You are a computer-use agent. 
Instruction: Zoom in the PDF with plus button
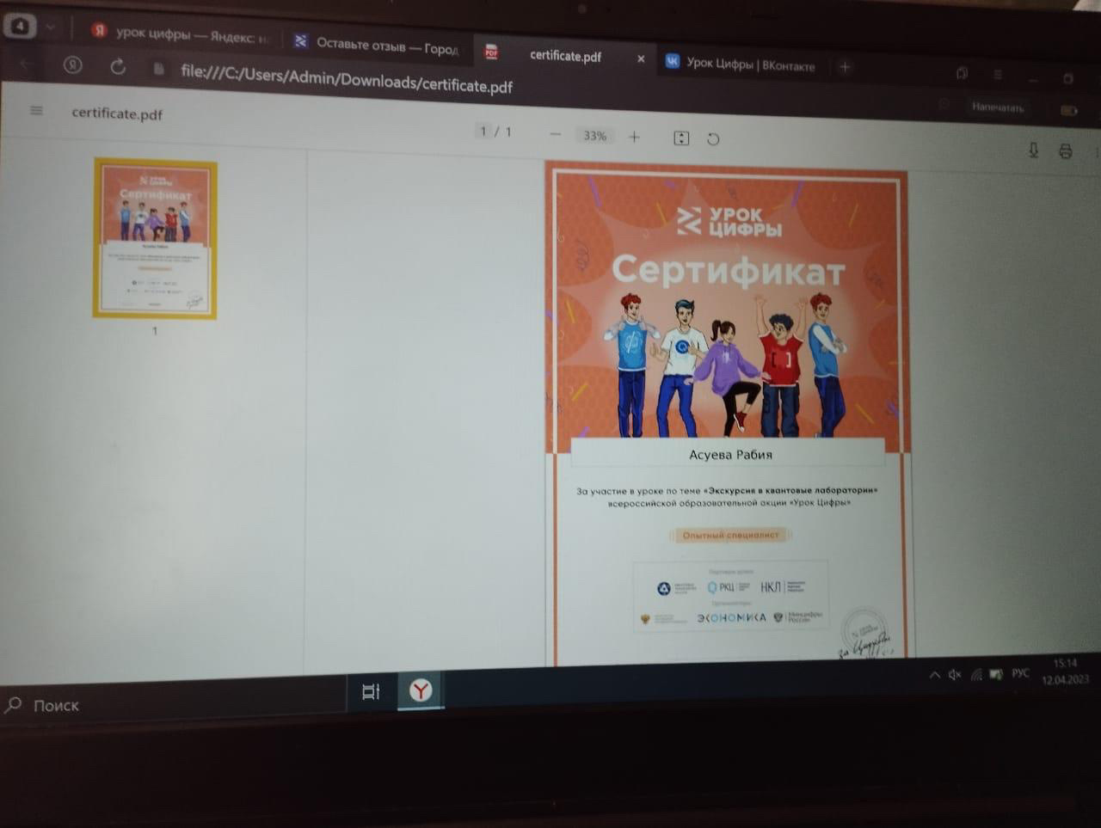pyautogui.click(x=634, y=137)
